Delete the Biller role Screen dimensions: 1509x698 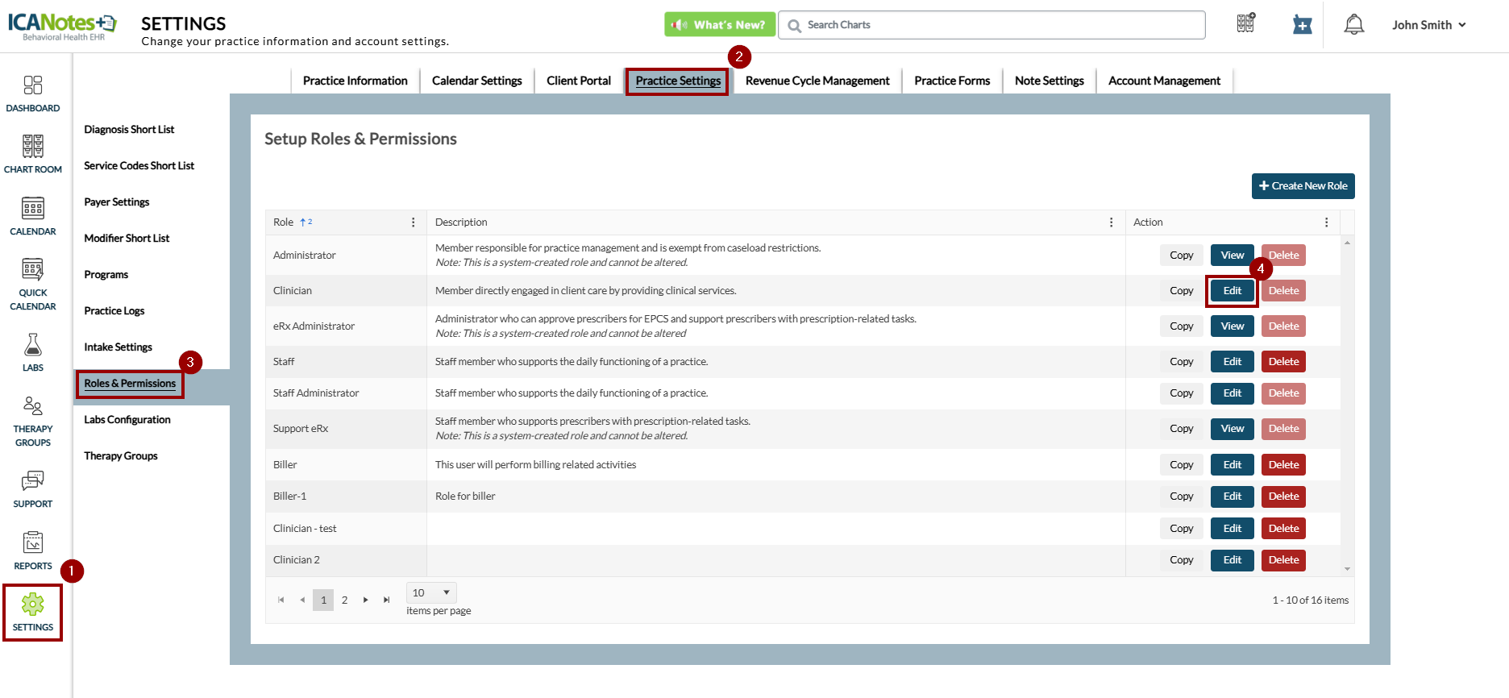(1283, 465)
